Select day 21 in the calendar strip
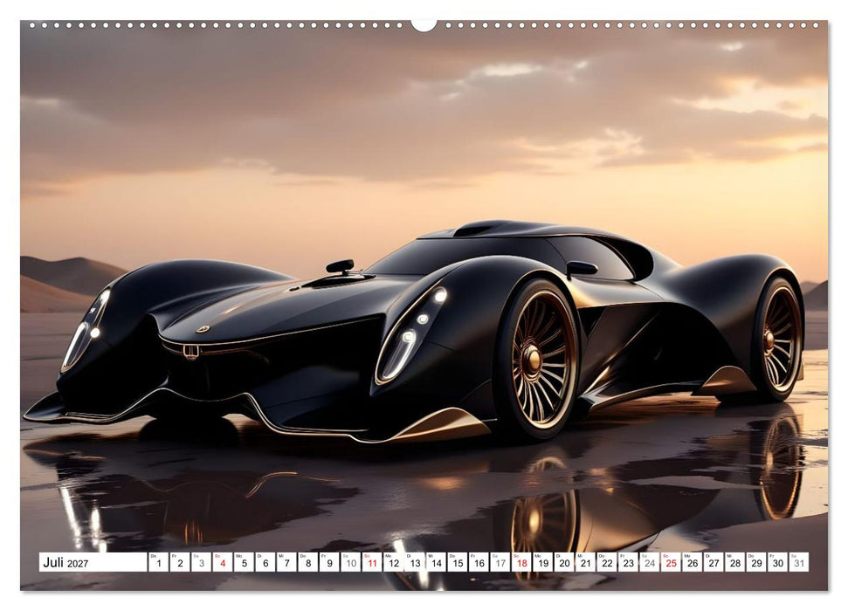This screenshot has width=848, height=611. (x=586, y=562)
